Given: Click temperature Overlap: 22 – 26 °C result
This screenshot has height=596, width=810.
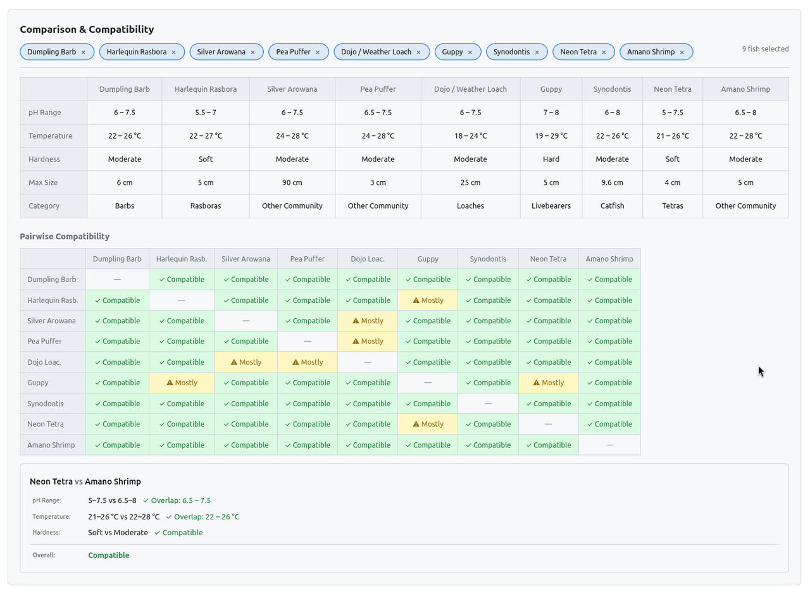Looking at the screenshot, I should click(202, 517).
